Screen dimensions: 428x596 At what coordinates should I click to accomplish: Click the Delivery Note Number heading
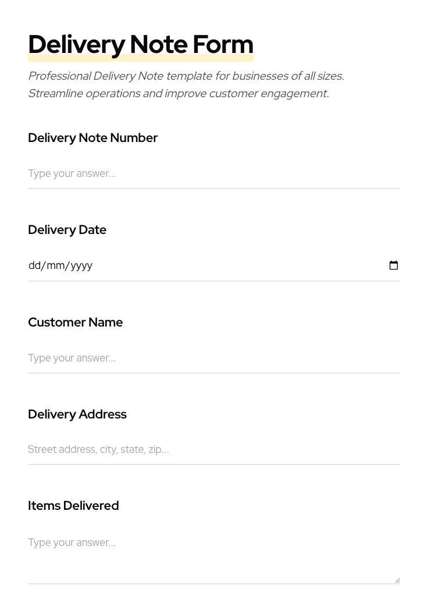click(93, 138)
